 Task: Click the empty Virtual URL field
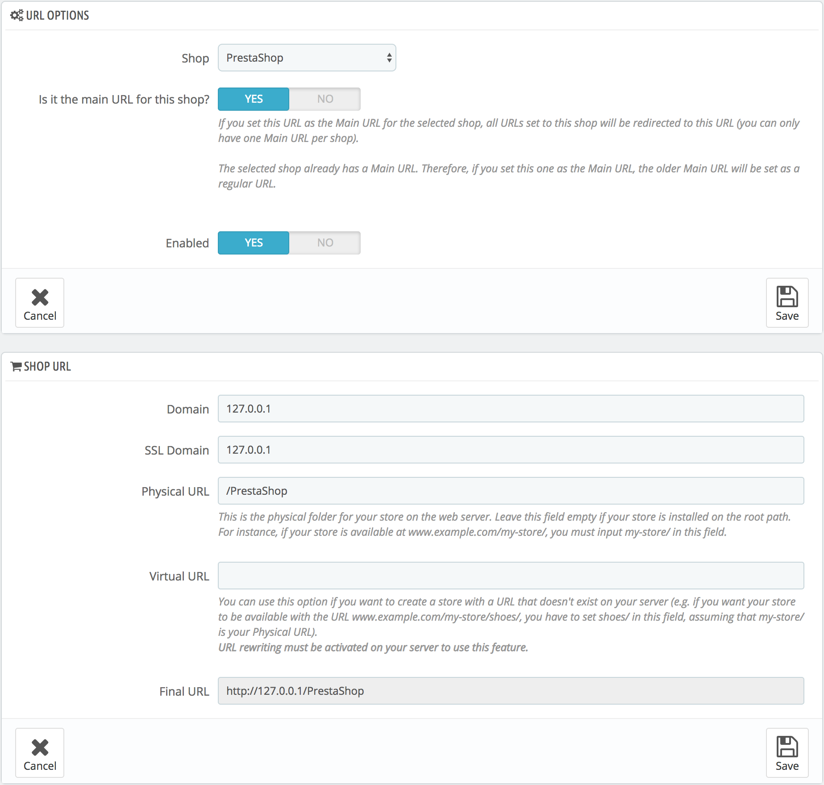(511, 576)
